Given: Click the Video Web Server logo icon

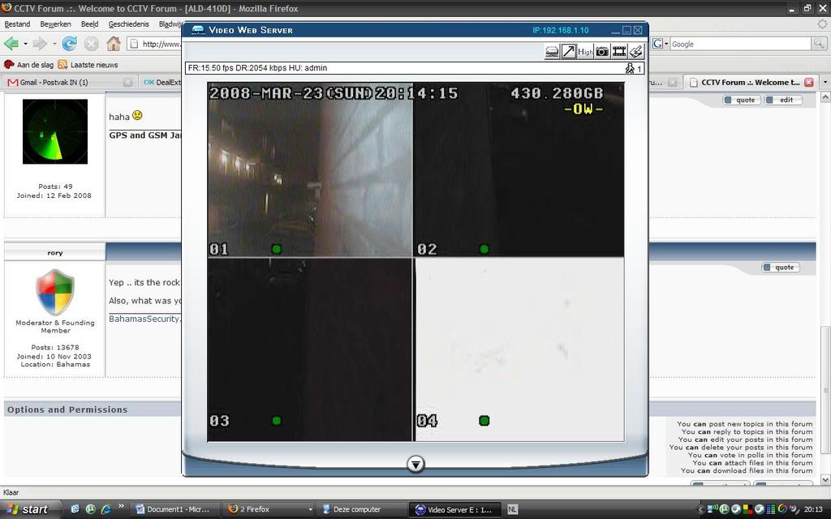Looking at the screenshot, I should 198,30.
